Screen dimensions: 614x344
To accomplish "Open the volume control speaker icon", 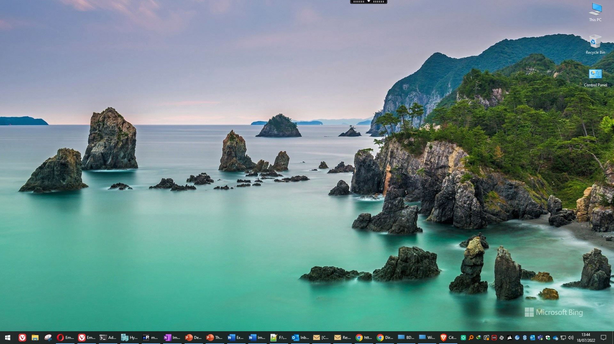I will point(571,338).
